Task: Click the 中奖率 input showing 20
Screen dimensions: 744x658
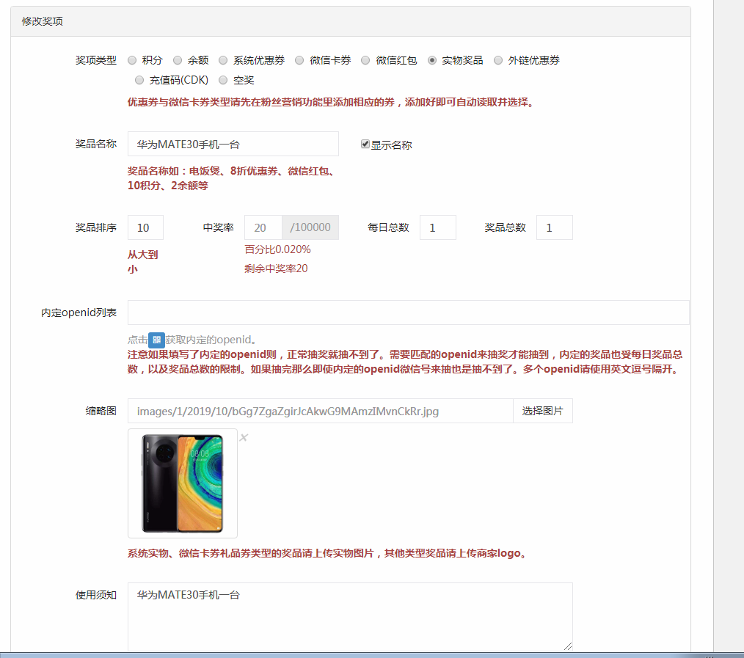Action: pos(263,227)
